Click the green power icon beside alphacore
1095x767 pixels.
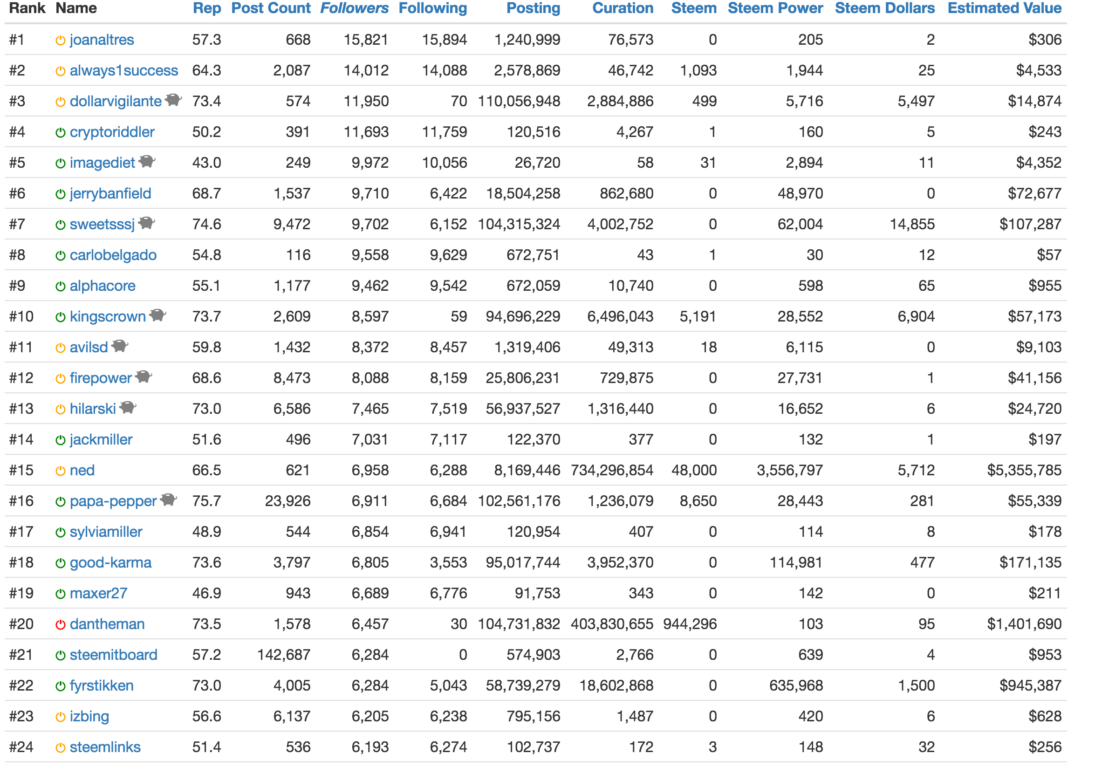(x=61, y=287)
